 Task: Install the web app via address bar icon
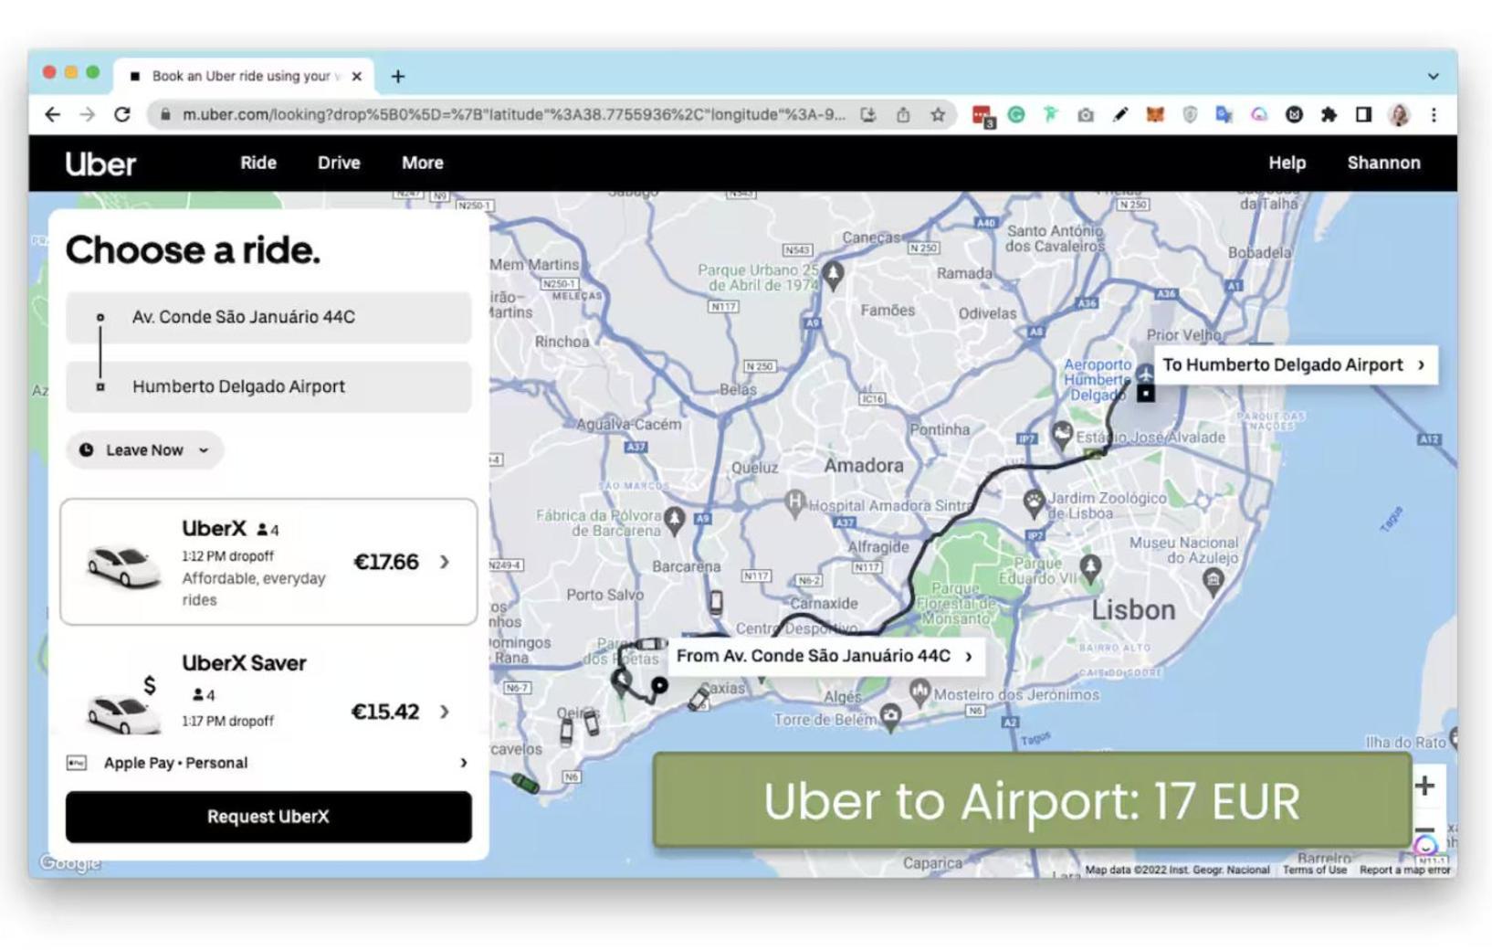(868, 114)
